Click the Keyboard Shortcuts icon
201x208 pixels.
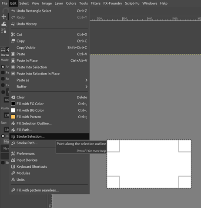(x=13, y=167)
